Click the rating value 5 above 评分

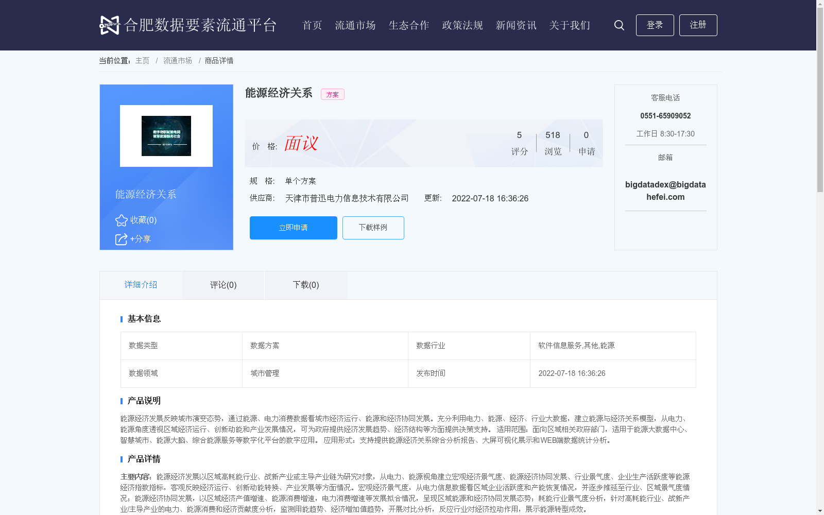click(519, 135)
